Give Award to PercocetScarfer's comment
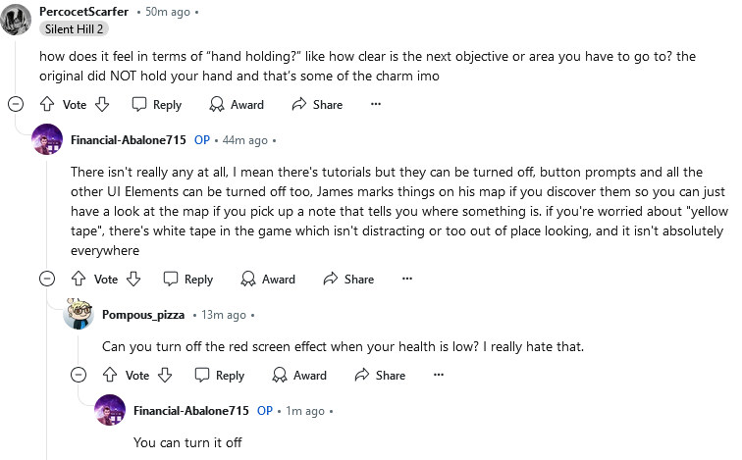Screen dimensions: 742x460 tap(237, 105)
